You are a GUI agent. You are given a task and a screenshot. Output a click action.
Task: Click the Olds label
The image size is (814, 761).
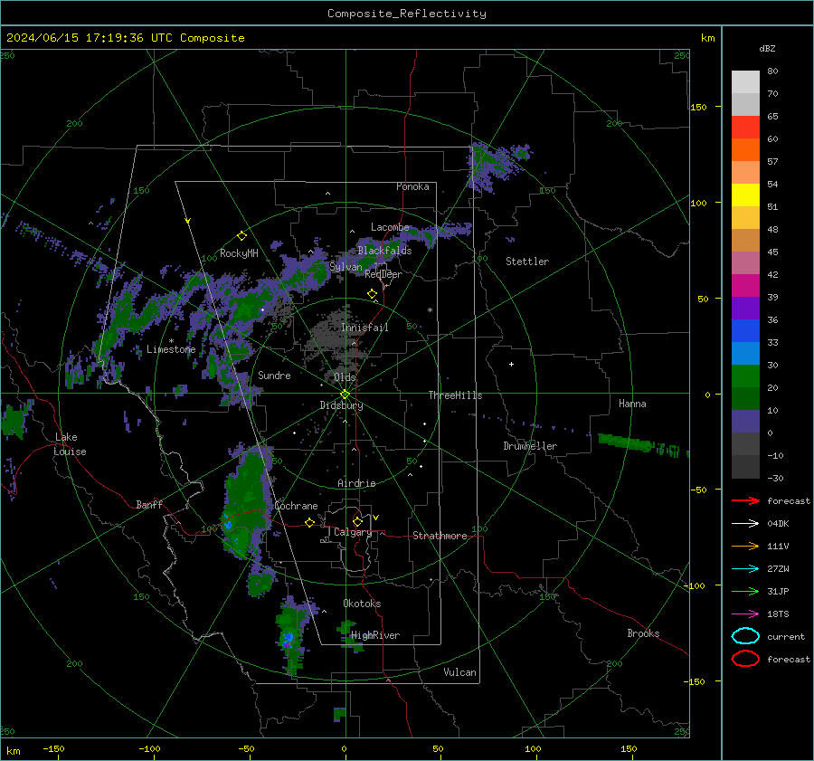(x=345, y=377)
